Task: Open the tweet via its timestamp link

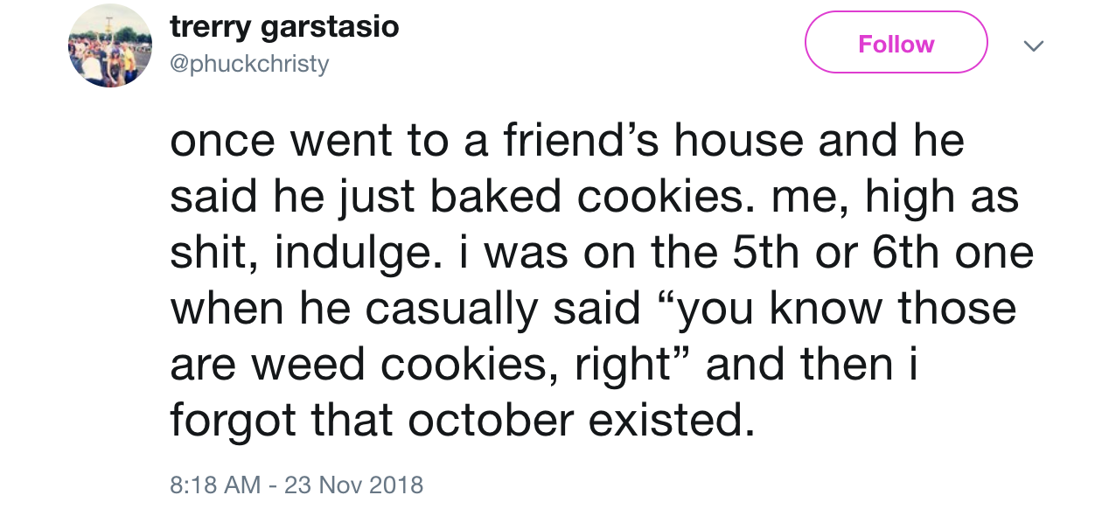Action: 296,485
